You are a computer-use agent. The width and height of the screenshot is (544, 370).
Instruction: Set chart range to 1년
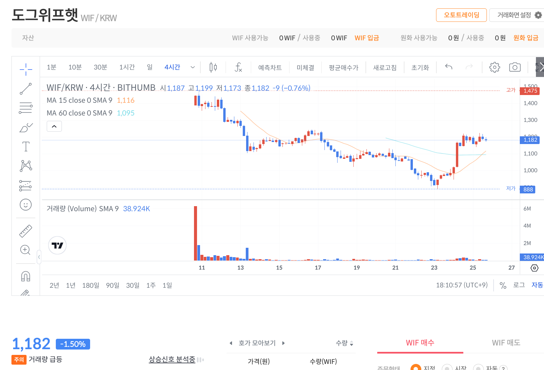tap(71, 285)
